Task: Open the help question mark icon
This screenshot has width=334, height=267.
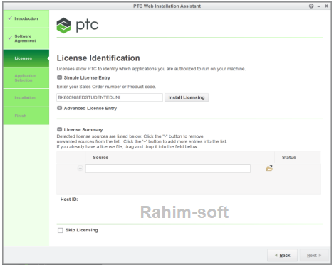Action: point(311,6)
